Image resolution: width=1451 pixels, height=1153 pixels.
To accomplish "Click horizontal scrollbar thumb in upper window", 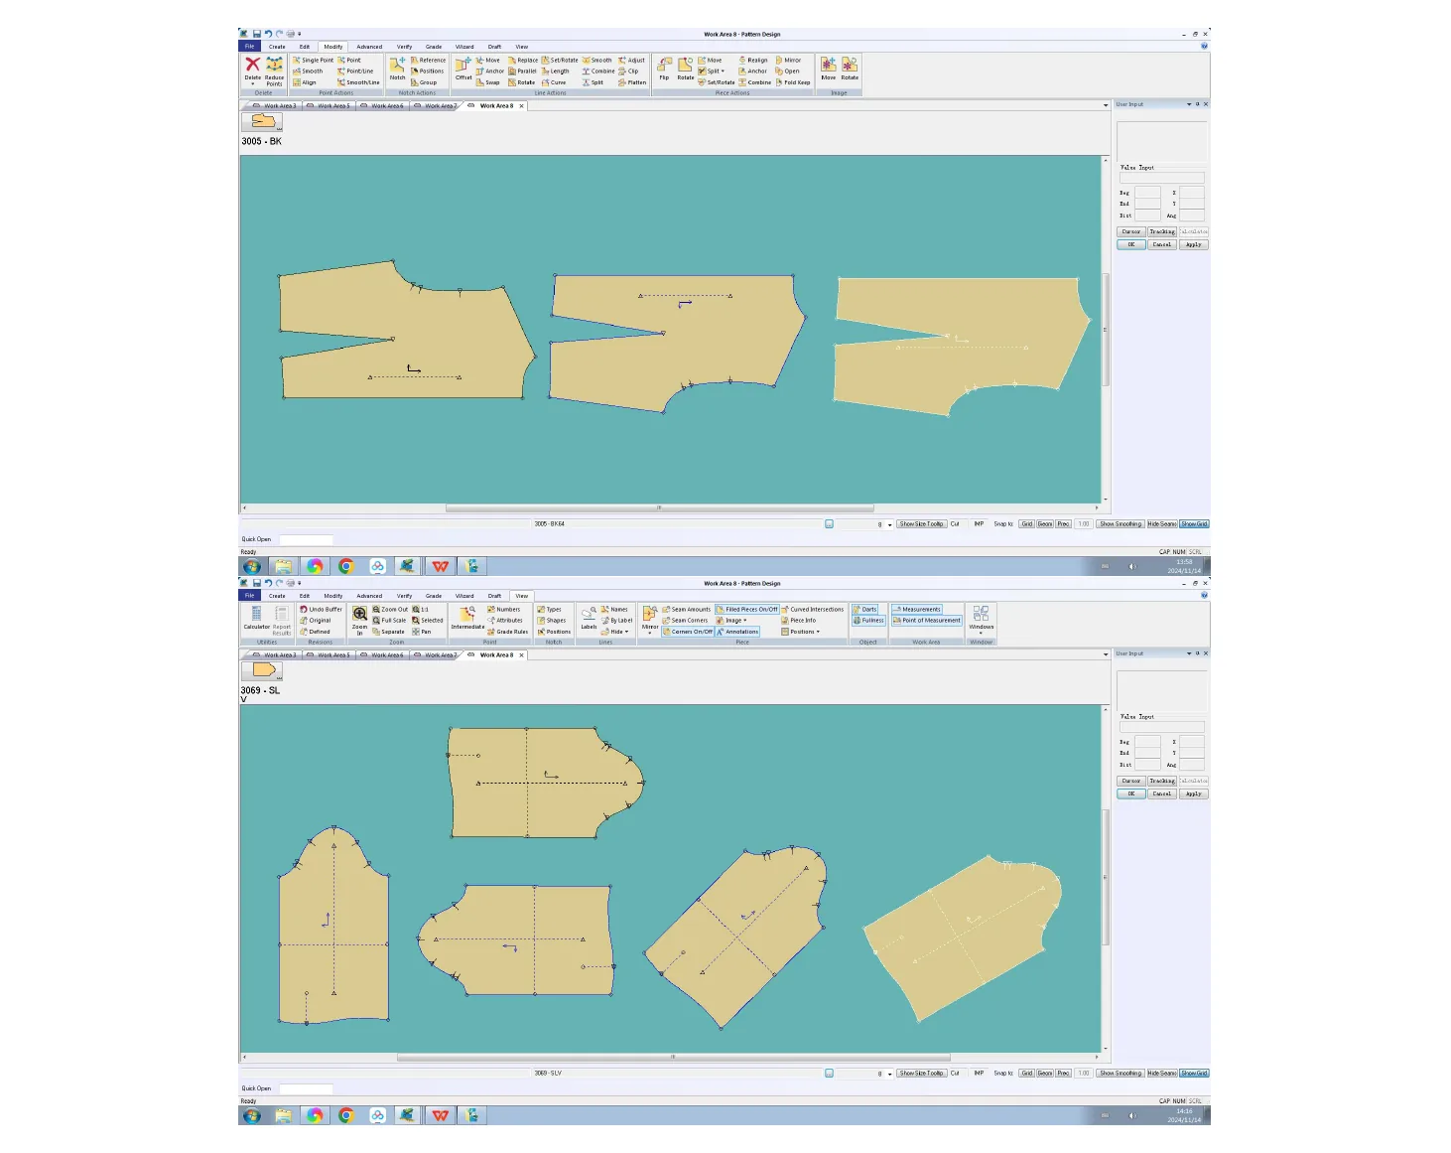I will point(659,507).
